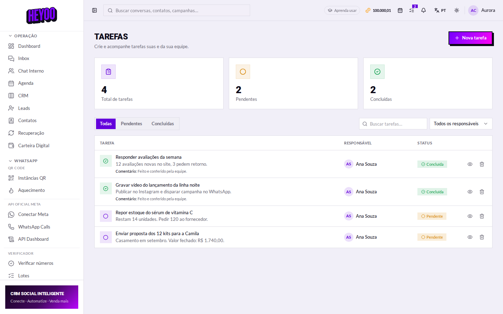This screenshot has width=503, height=314.
Task: Collapse the WHATSAPP section
Action: tap(23, 161)
